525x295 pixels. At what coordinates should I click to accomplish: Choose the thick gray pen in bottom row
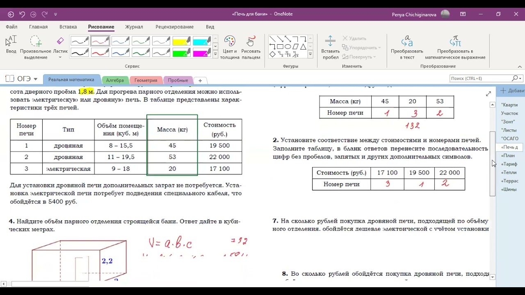click(x=161, y=53)
